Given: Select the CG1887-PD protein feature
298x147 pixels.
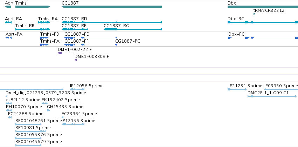Looking at the screenshot, I should [x=91, y=38].
